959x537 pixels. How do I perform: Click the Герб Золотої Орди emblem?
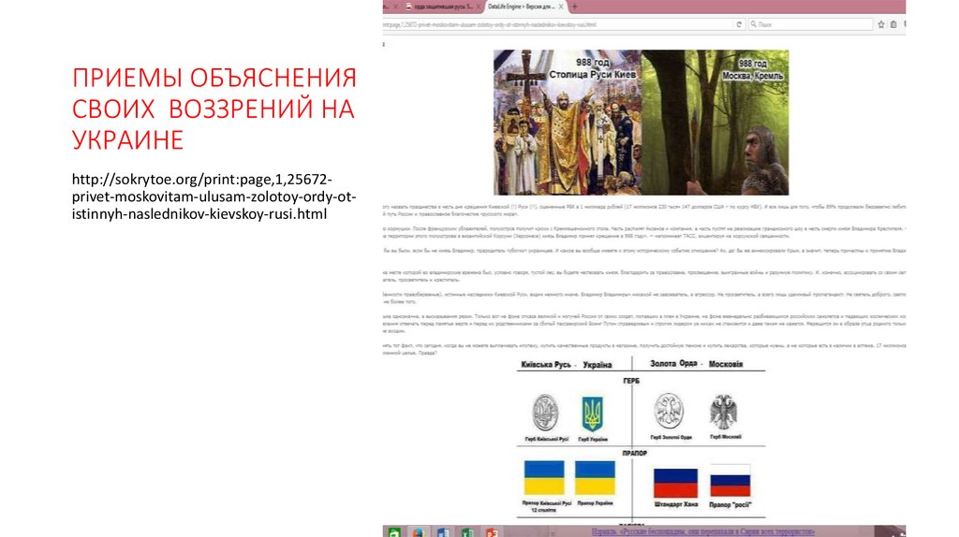(669, 411)
